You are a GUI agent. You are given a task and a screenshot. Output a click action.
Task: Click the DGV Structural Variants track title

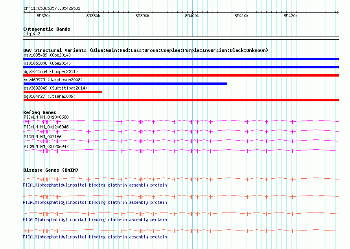click(x=146, y=50)
